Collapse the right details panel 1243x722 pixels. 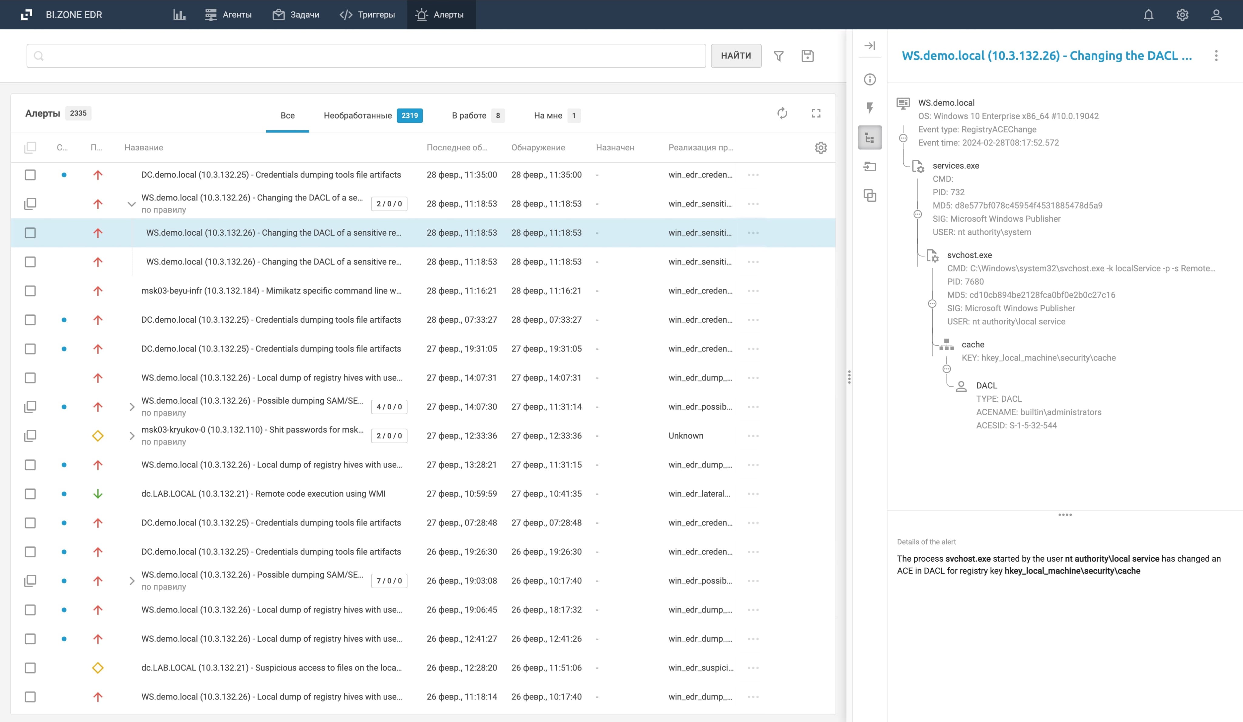coord(870,46)
